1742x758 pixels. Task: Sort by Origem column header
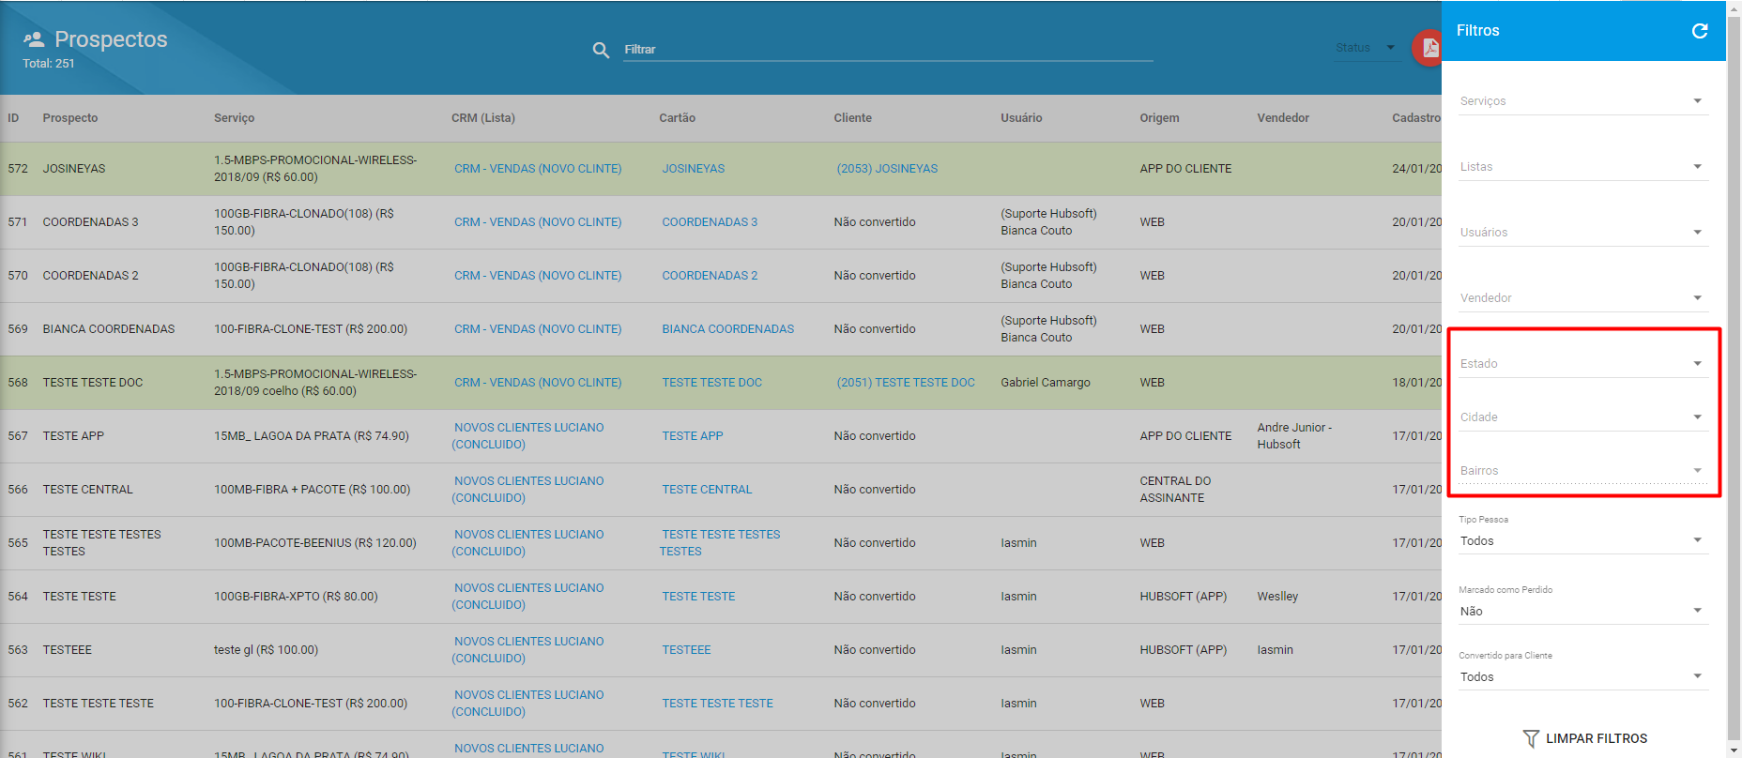point(1159,118)
